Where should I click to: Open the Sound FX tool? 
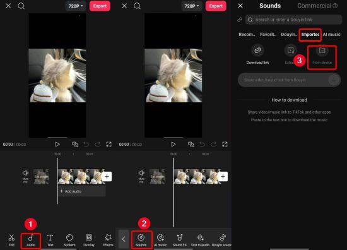(x=180, y=241)
